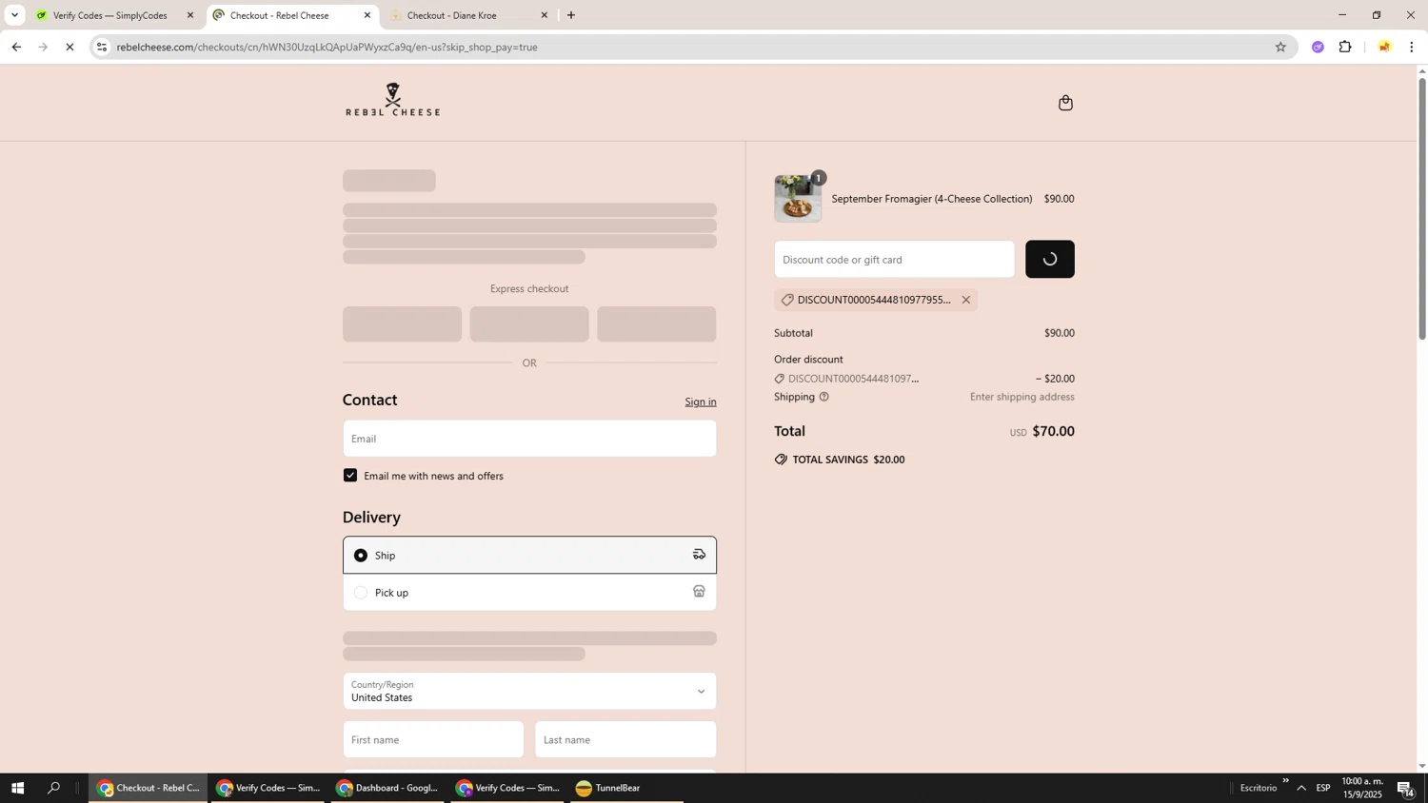Toggle Email me with news and offers

350,476
